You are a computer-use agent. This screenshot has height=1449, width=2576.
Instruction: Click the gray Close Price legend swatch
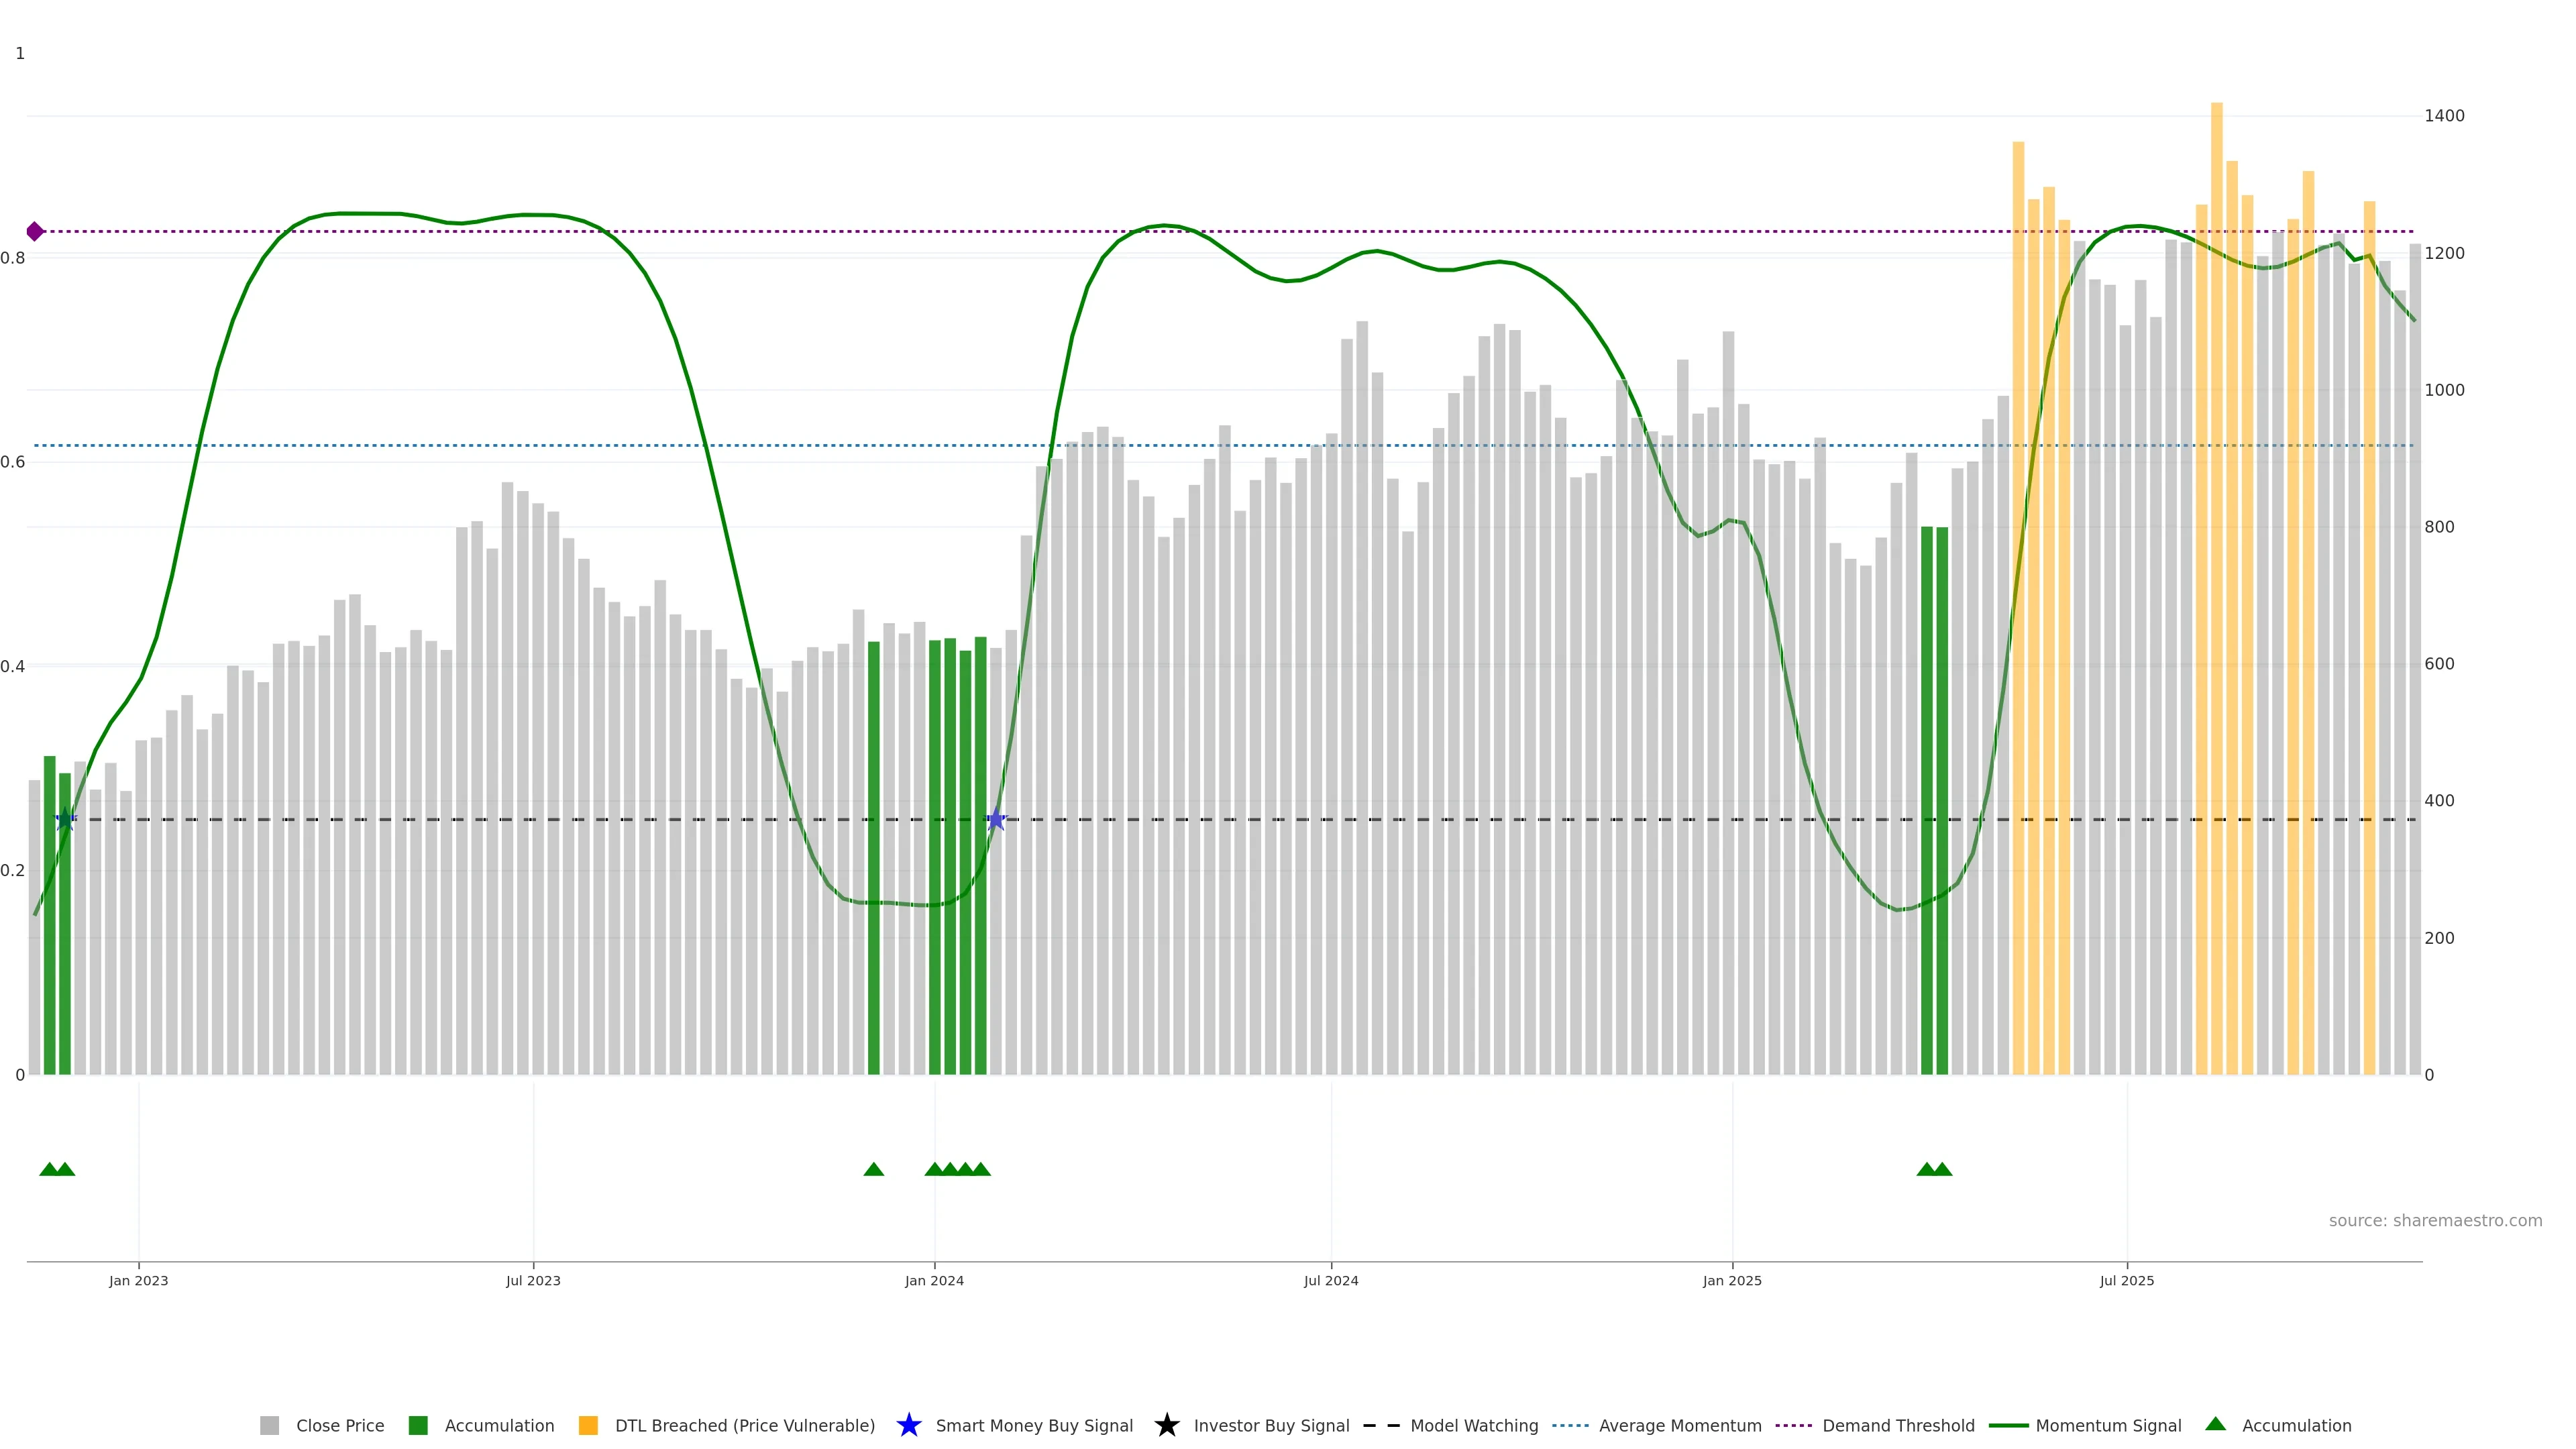coord(269,1425)
